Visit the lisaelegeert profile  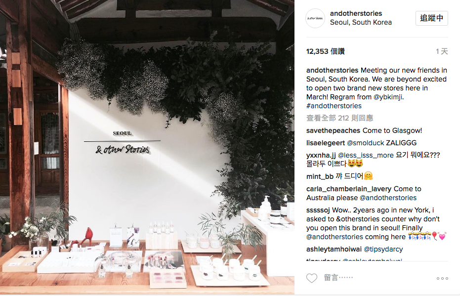click(x=326, y=143)
